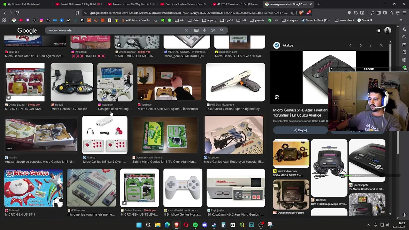Open the 'akvaryum' bookmarks folder
Viewport: 409px width, 230px height.
[x=289, y=20]
